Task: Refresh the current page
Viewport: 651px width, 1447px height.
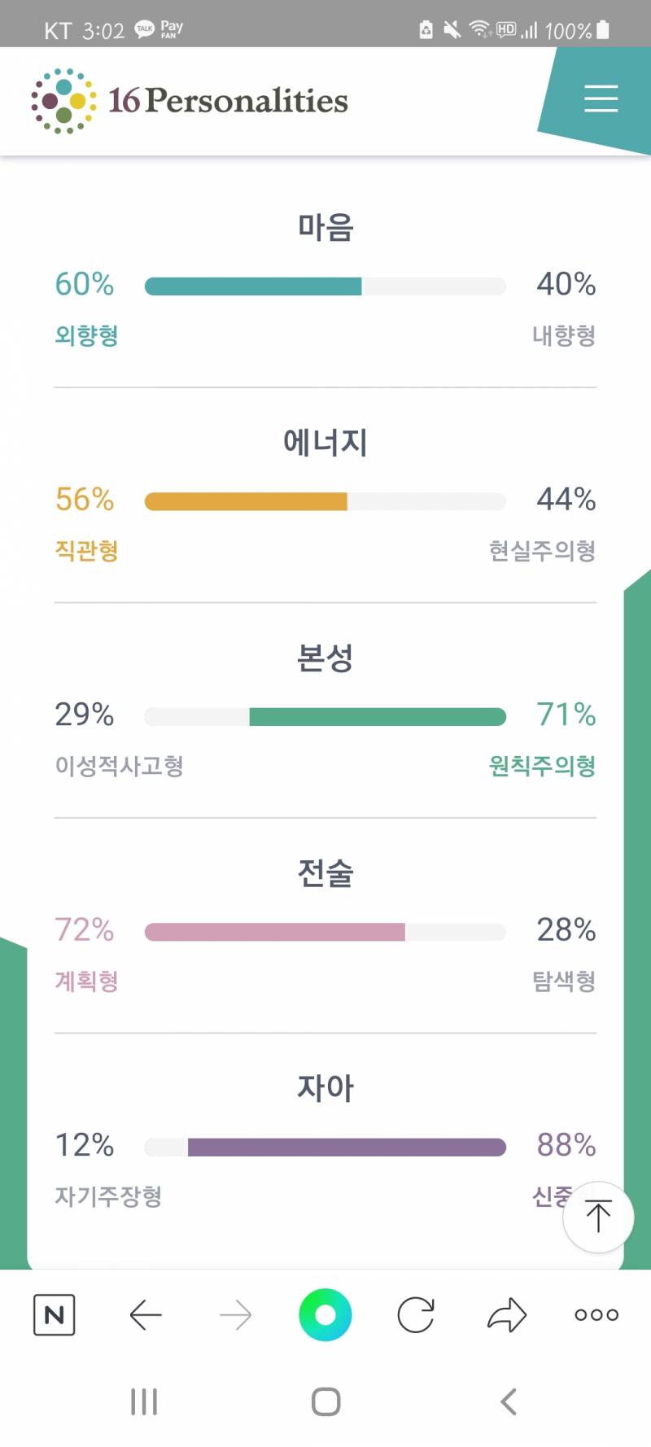Action: (417, 1315)
